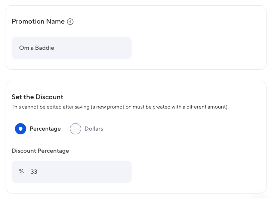
Task: Select the Dollars radio button
Action: pos(76,129)
